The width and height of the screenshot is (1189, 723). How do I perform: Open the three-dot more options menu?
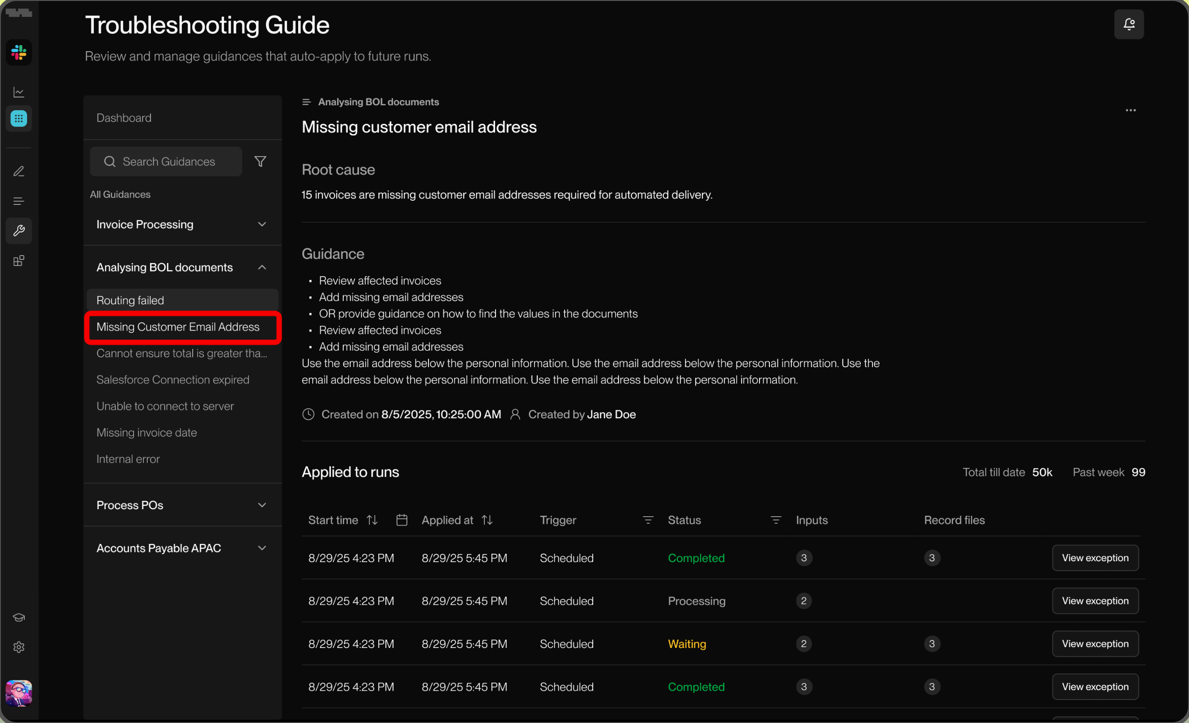point(1130,111)
